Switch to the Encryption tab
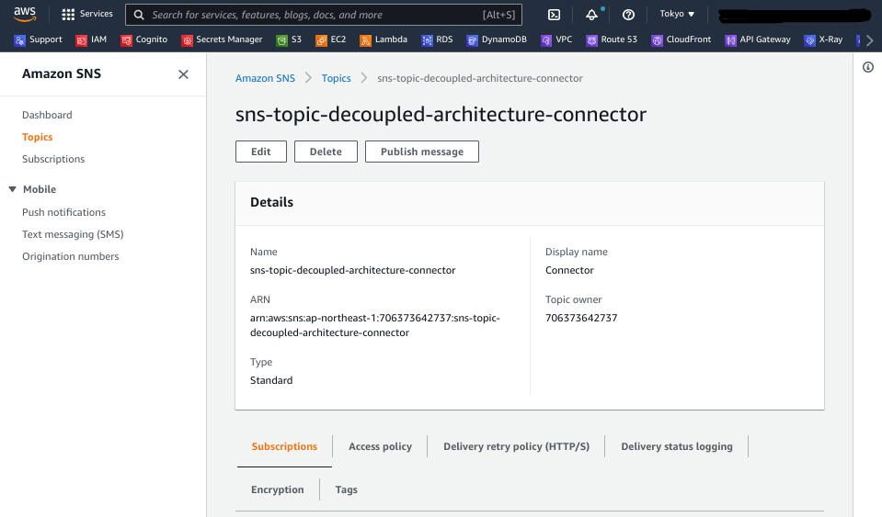 [x=278, y=489]
